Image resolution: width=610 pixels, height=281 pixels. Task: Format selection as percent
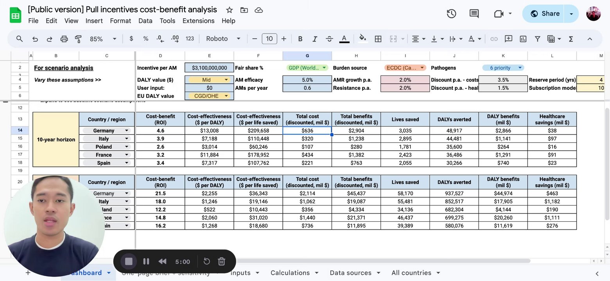146,39
